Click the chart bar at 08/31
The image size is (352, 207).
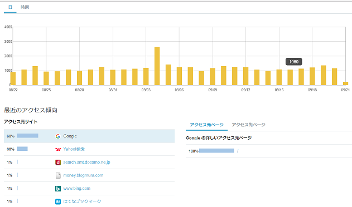pos(113,77)
